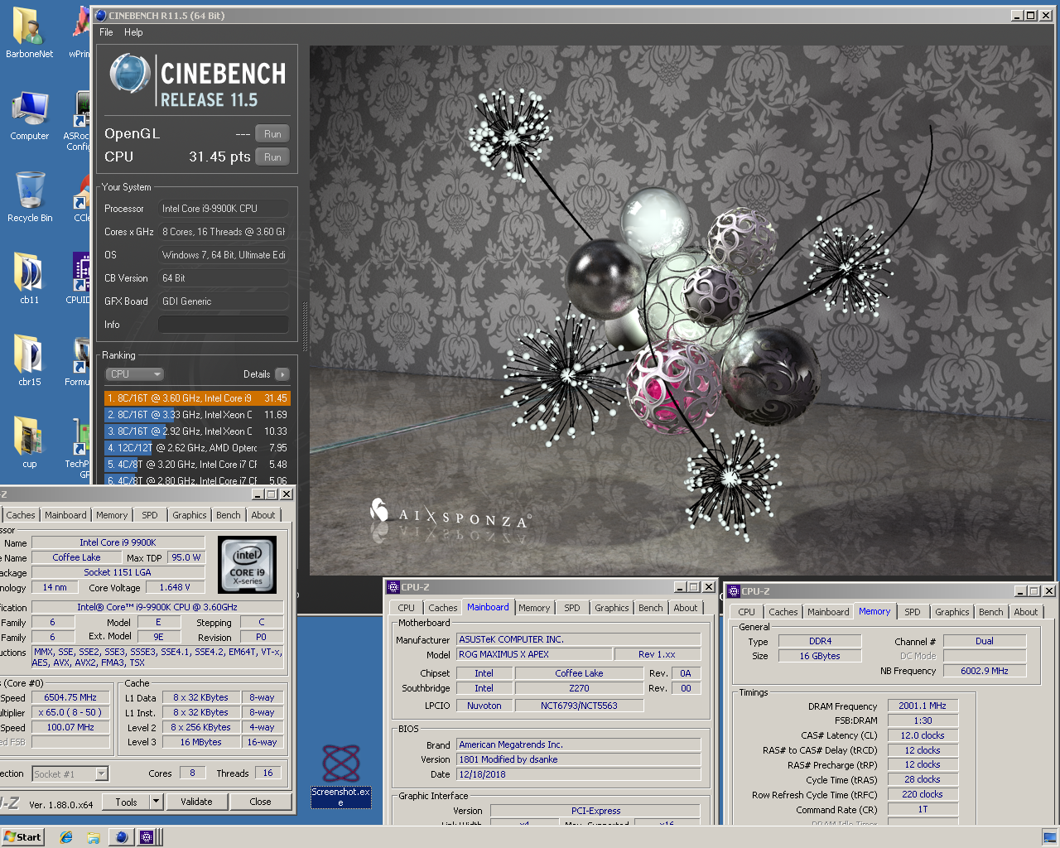This screenshot has height=848, width=1060.
Task: Select ranking row 3 Intel Xeon 10.33
Action: [x=197, y=431]
